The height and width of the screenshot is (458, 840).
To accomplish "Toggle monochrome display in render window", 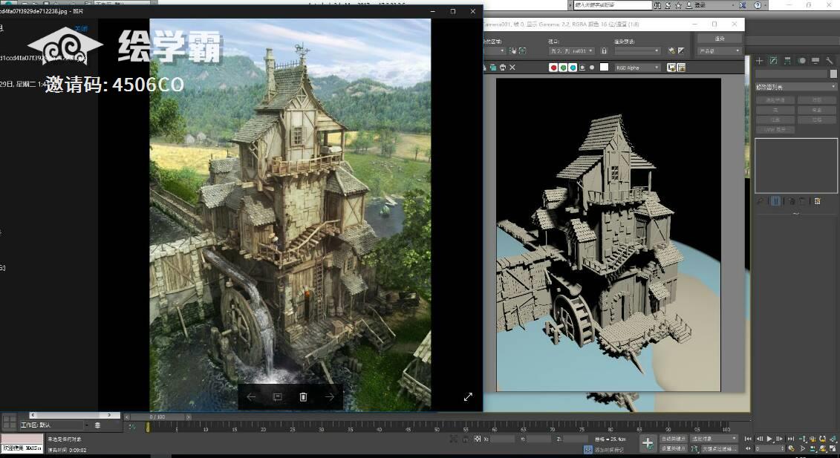I will coord(592,68).
